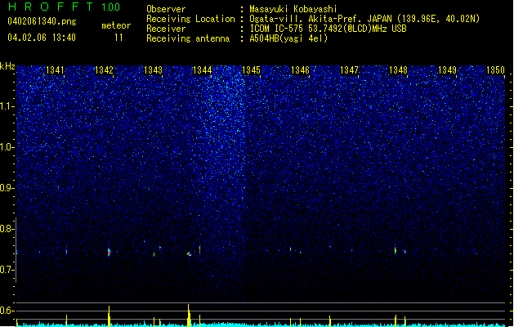514x327 pixels.
Task: Click the meteor echo just after 1342
Action: 110,253
